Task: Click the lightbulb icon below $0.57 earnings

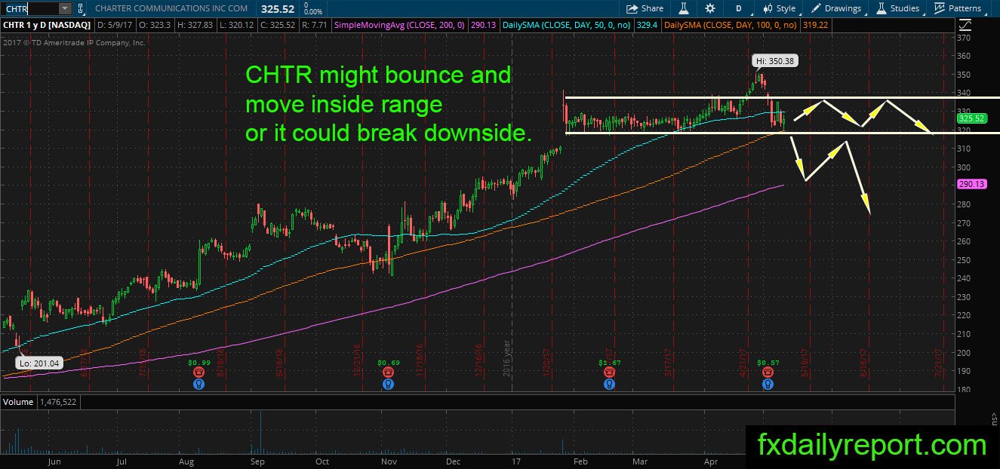Action: pos(768,384)
